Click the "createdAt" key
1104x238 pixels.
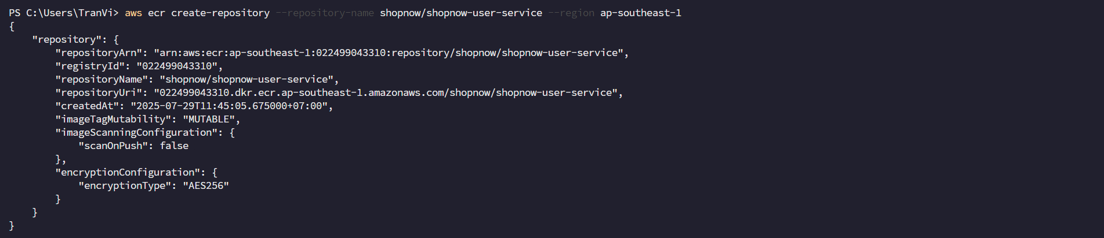(87, 106)
